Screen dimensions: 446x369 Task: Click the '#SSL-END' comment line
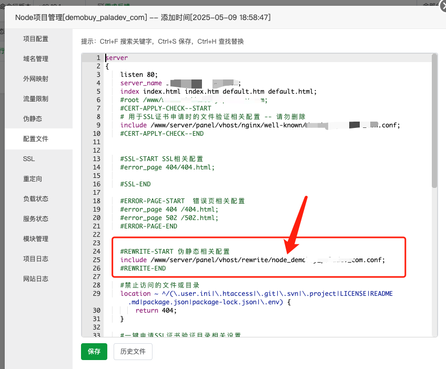click(135, 184)
